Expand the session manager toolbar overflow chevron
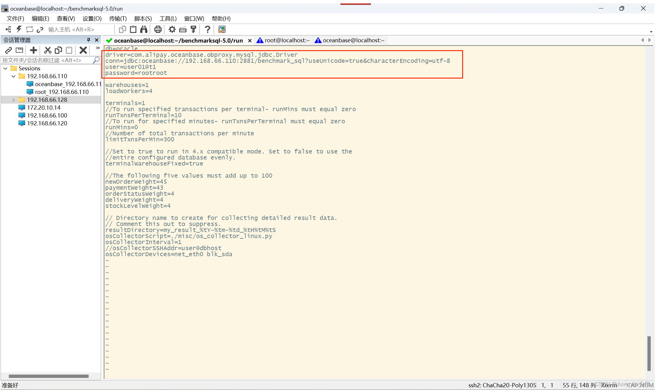The width and height of the screenshot is (655, 390). coord(98,48)
